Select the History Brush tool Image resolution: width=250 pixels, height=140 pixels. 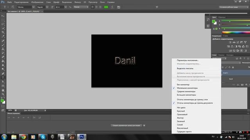[3, 53]
